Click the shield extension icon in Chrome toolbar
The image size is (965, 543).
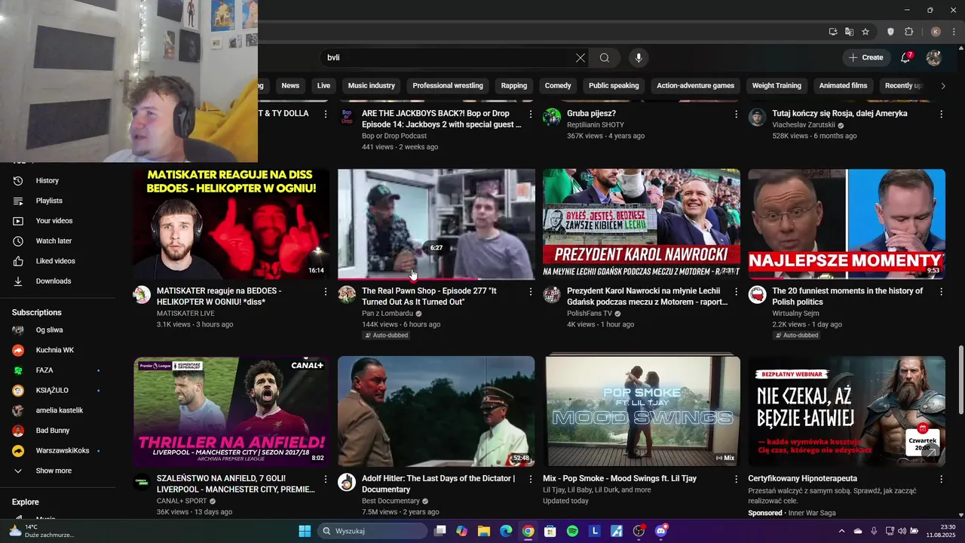(x=891, y=32)
